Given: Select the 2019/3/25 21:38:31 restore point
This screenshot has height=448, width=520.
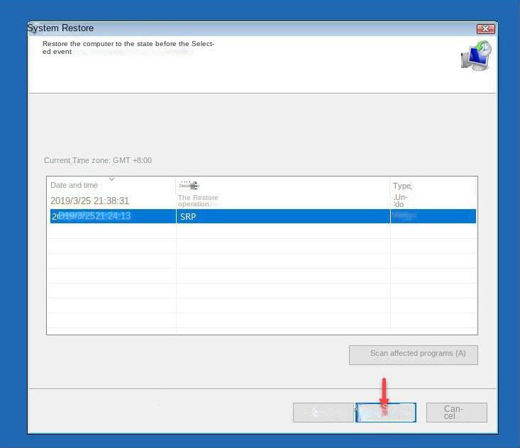Looking at the screenshot, I should pyautogui.click(x=89, y=201).
